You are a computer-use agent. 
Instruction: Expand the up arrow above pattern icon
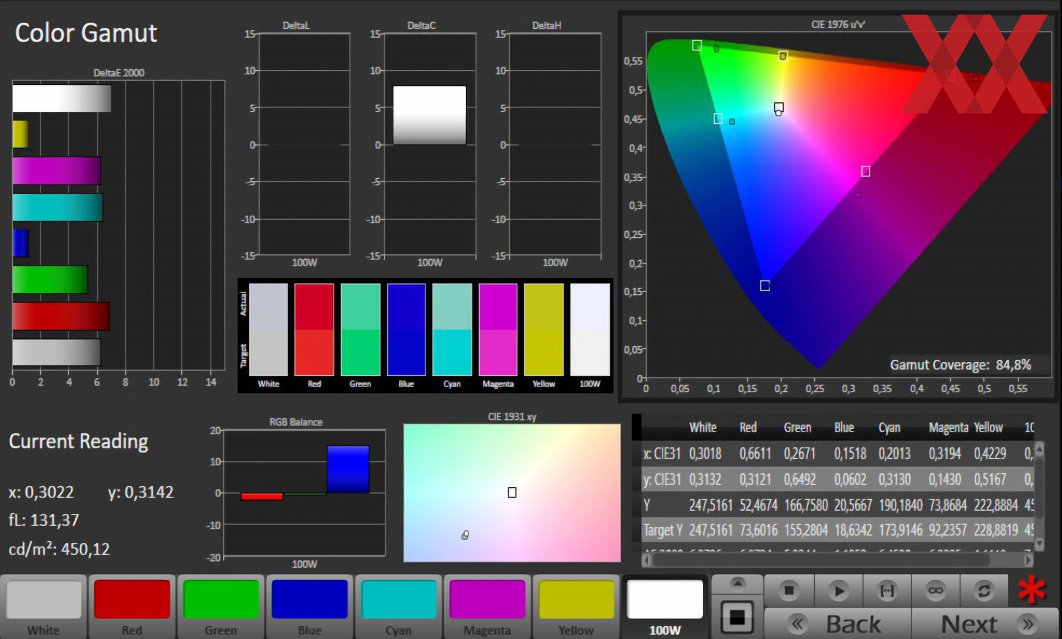[737, 583]
